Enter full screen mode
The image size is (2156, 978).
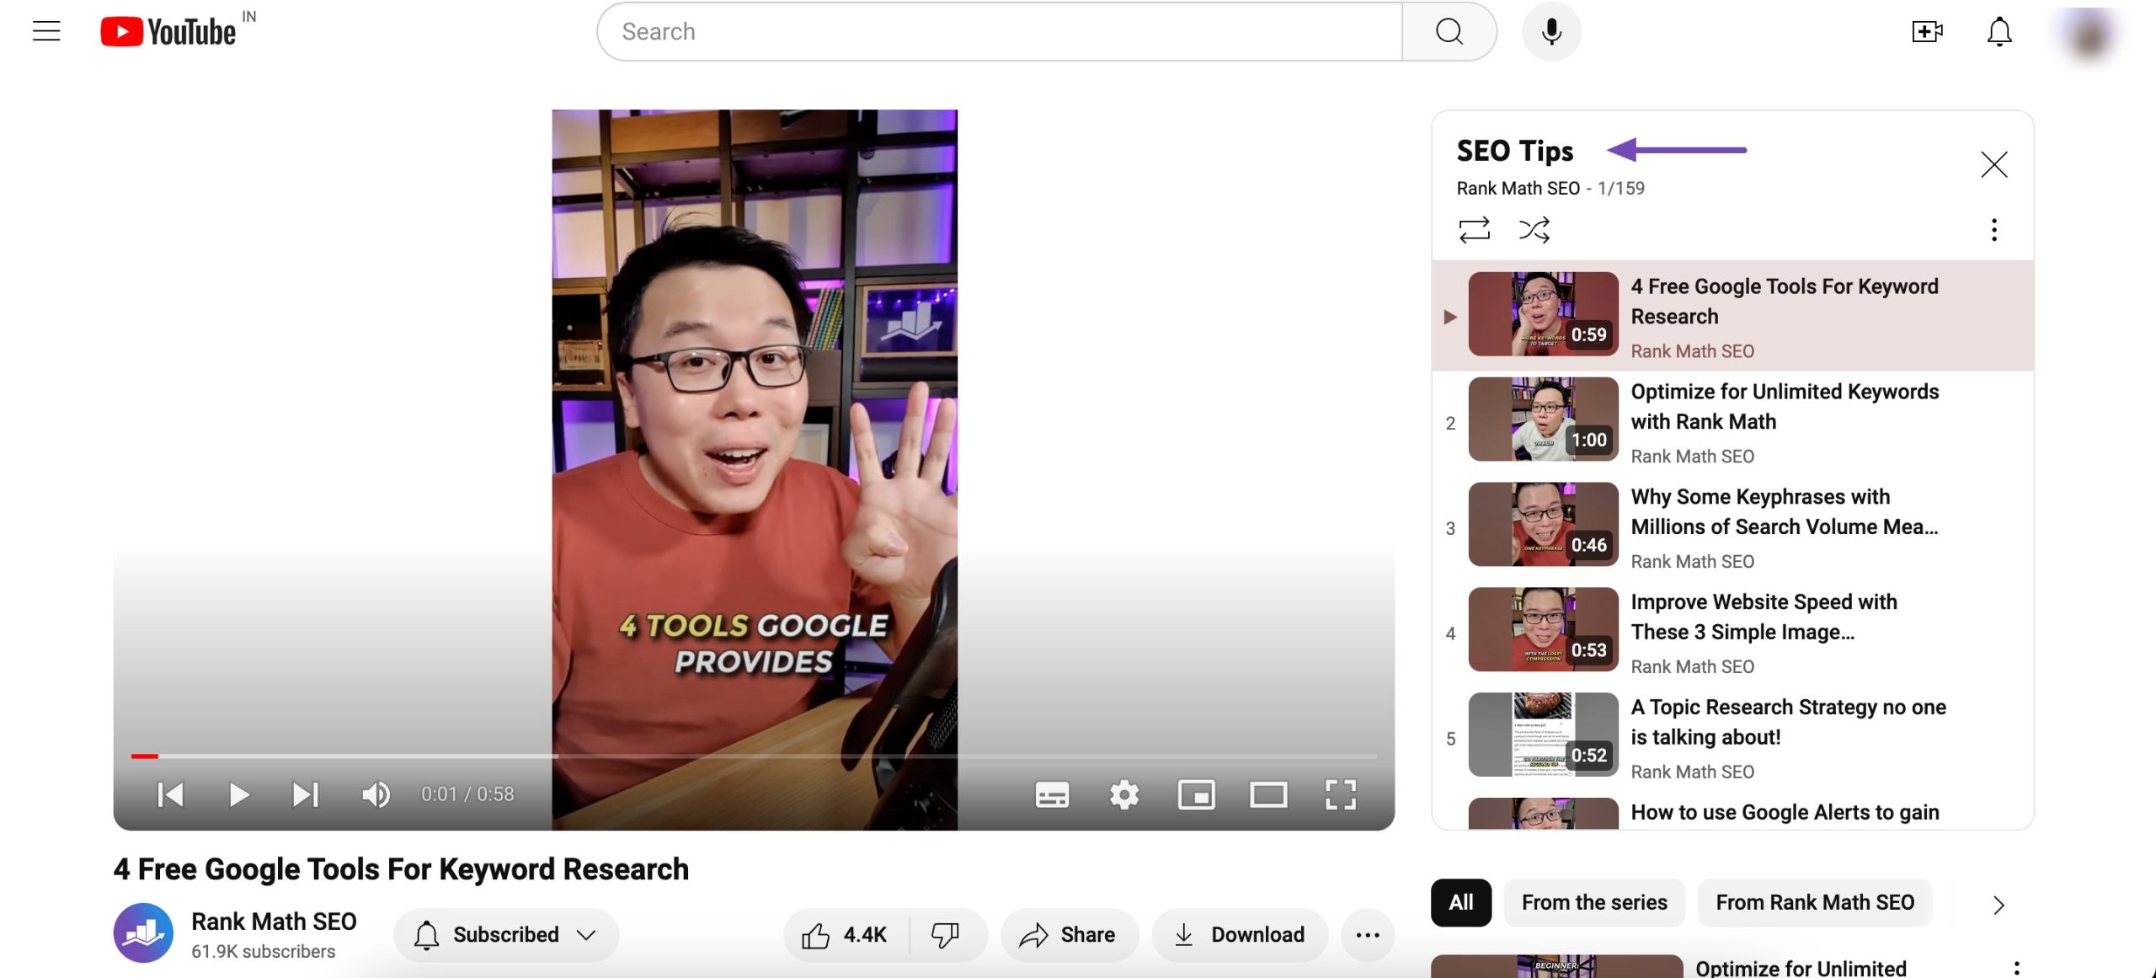[1341, 794]
